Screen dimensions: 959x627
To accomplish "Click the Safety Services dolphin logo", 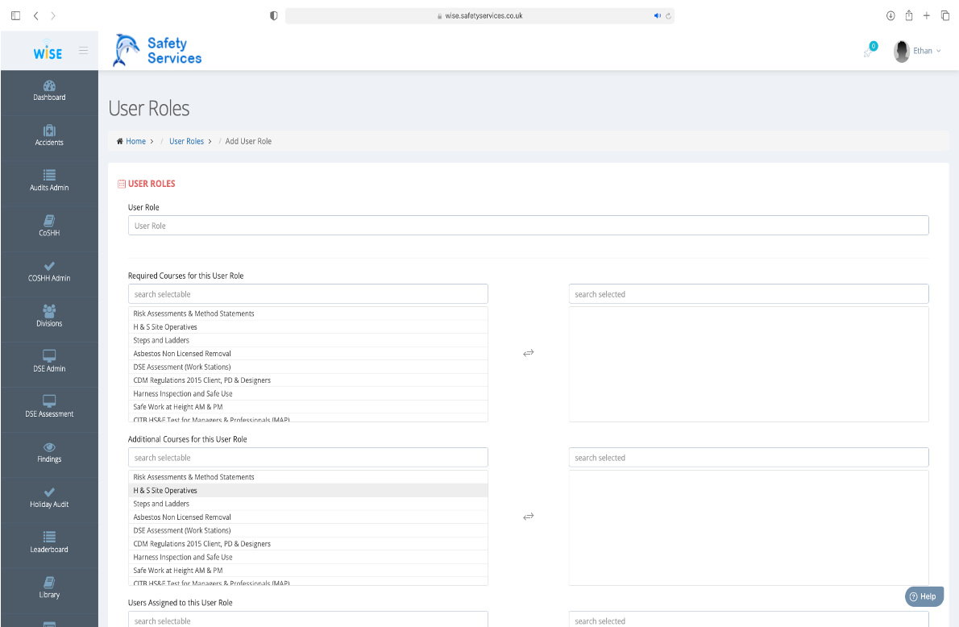I will 157,51.
